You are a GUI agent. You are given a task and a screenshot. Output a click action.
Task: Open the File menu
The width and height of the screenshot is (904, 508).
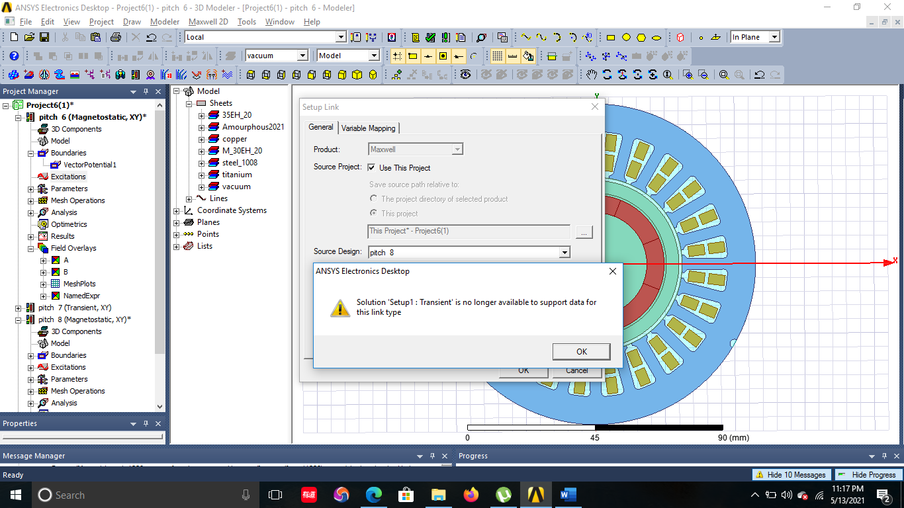(26, 22)
